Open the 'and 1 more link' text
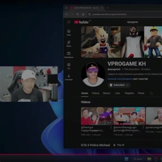Viewport: 162px width, 162px height. click(141, 79)
